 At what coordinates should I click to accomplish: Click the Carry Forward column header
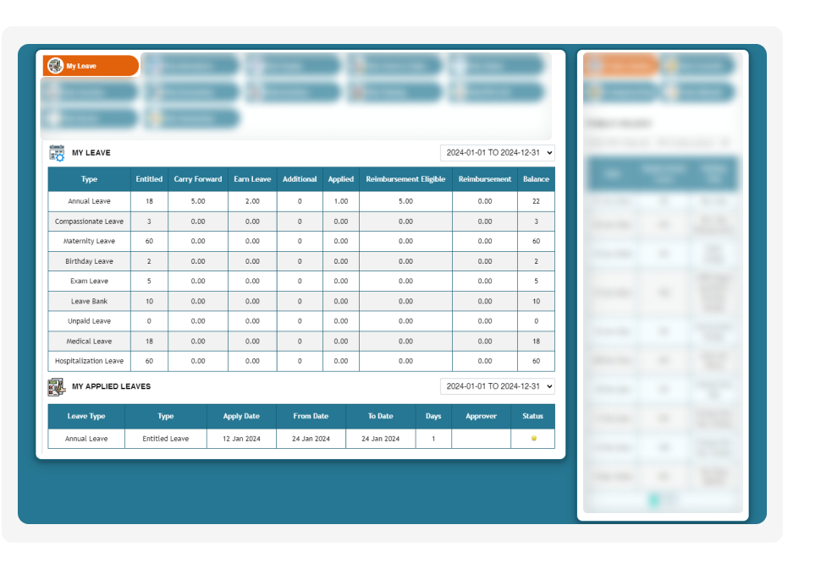pyautogui.click(x=198, y=179)
